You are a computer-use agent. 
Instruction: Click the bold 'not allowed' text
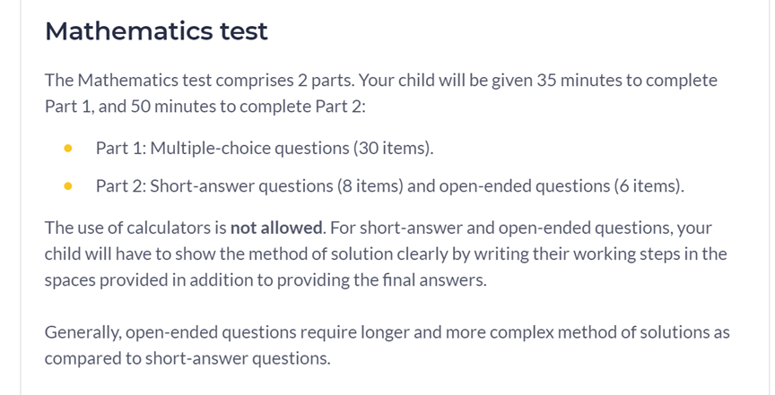(276, 228)
